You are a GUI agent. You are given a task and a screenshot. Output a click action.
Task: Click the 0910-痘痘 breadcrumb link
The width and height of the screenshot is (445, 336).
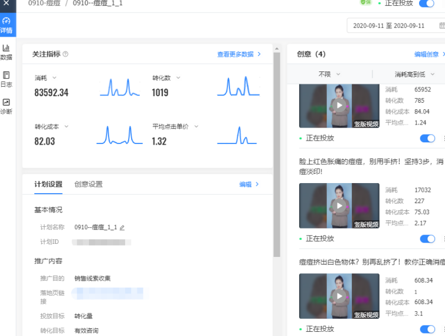tap(44, 3)
